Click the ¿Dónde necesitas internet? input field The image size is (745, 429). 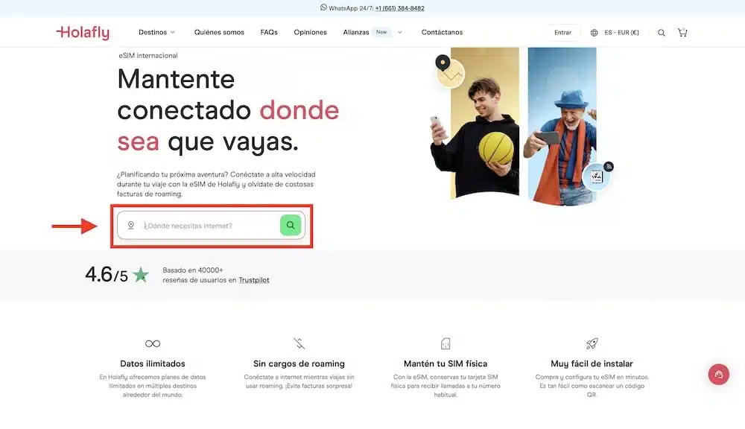click(x=209, y=224)
